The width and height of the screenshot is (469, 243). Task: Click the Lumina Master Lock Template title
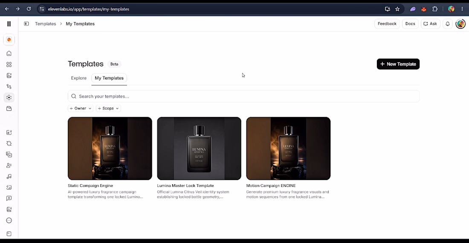tap(185, 186)
